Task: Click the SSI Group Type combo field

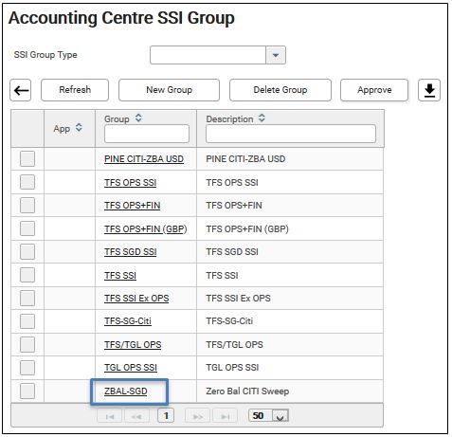Action: (218, 55)
